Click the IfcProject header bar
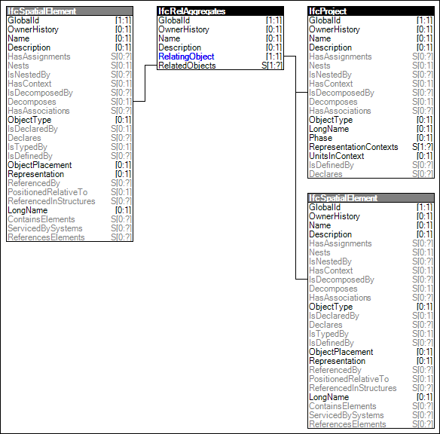Screen dimensions: 440x434 [x=371, y=11]
